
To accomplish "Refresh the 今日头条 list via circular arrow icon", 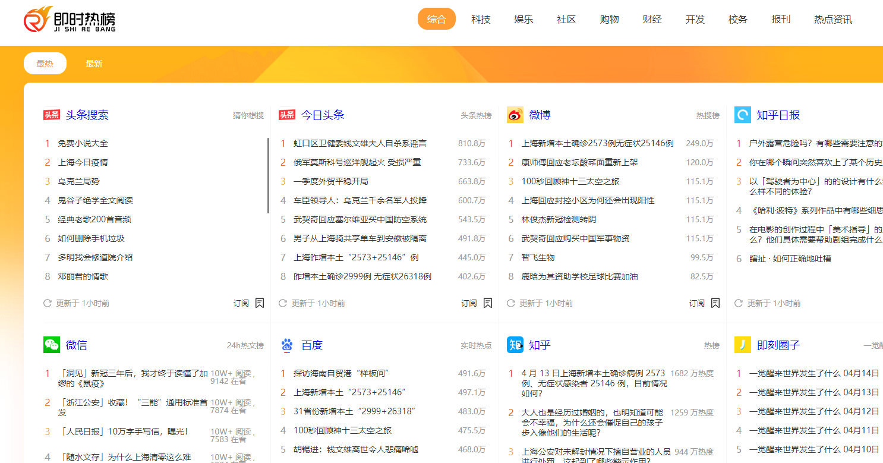I will point(282,303).
